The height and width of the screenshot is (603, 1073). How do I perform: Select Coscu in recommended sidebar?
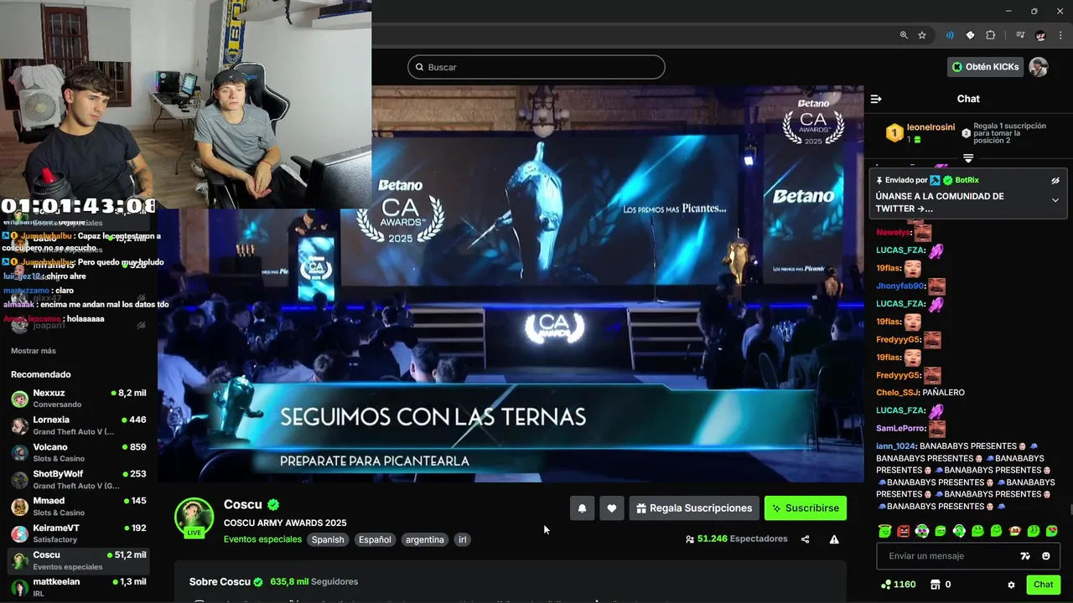(79, 560)
